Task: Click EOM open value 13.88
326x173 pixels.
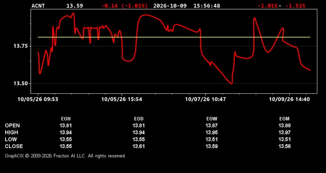Action: click(x=284, y=125)
